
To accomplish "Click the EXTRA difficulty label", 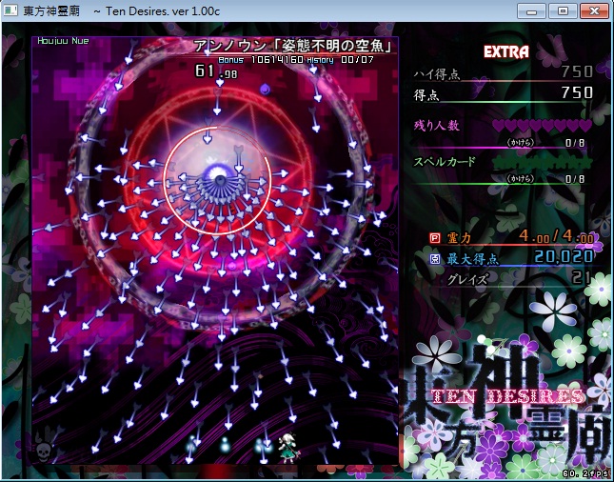I will [x=505, y=51].
